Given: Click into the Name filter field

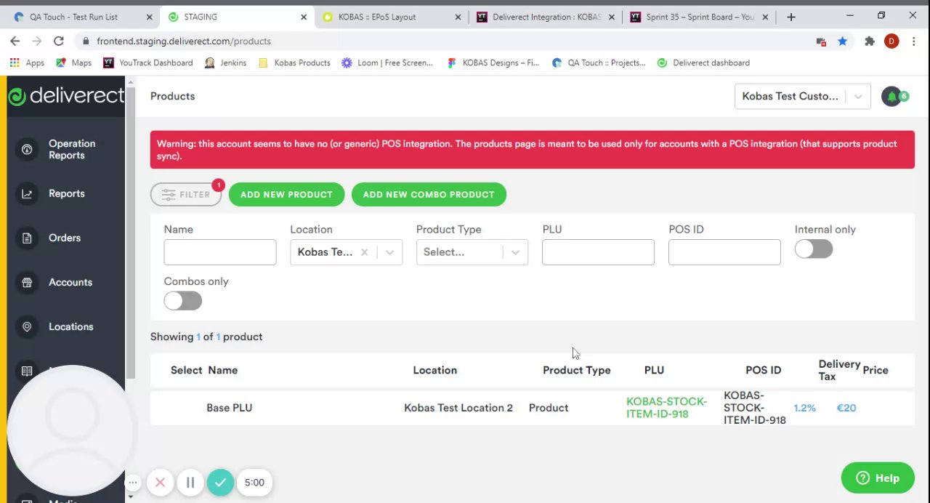Looking at the screenshot, I should tap(220, 252).
